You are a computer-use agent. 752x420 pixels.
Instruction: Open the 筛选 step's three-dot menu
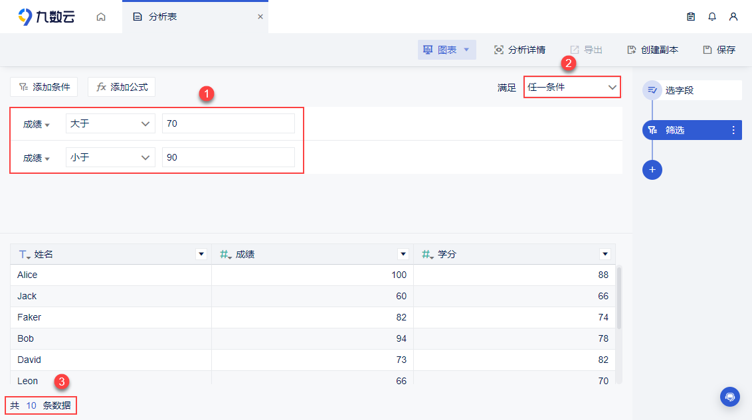tap(733, 130)
